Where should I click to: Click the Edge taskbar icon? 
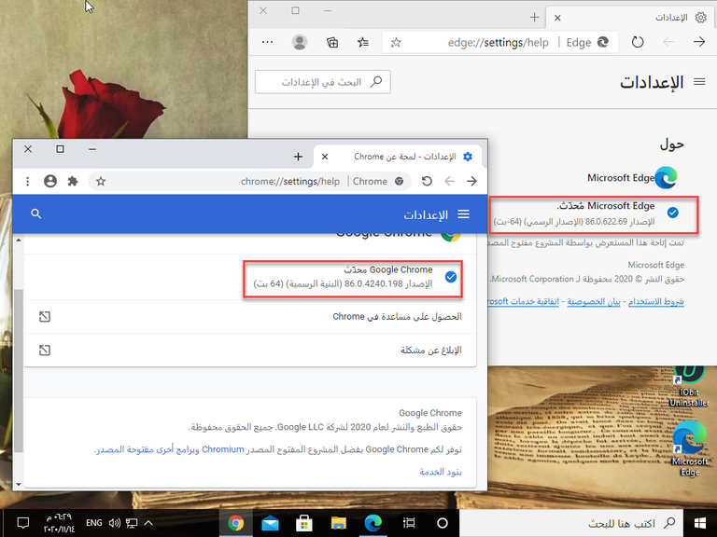(x=373, y=523)
